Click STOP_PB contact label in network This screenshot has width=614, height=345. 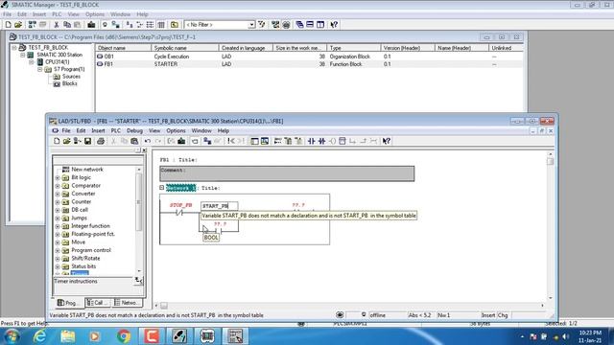pyautogui.click(x=181, y=205)
